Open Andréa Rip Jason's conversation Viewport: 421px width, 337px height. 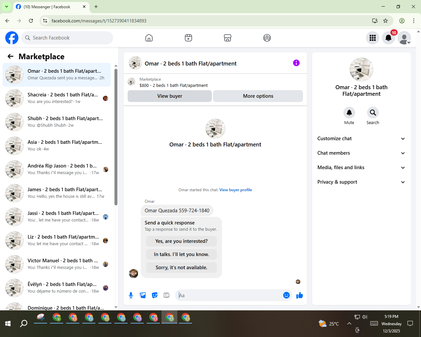pos(57,169)
